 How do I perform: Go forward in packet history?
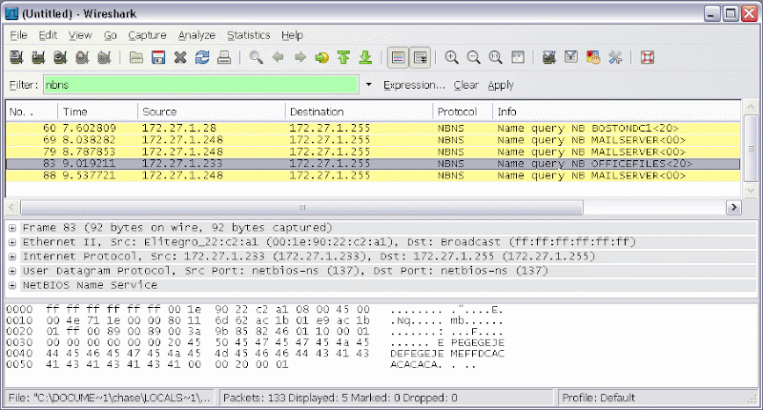point(299,58)
